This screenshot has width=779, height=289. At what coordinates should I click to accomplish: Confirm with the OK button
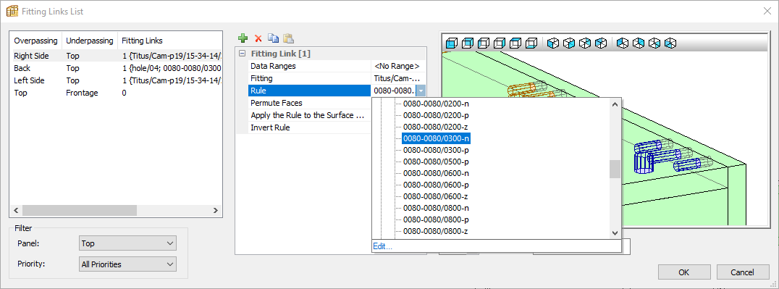(x=683, y=272)
